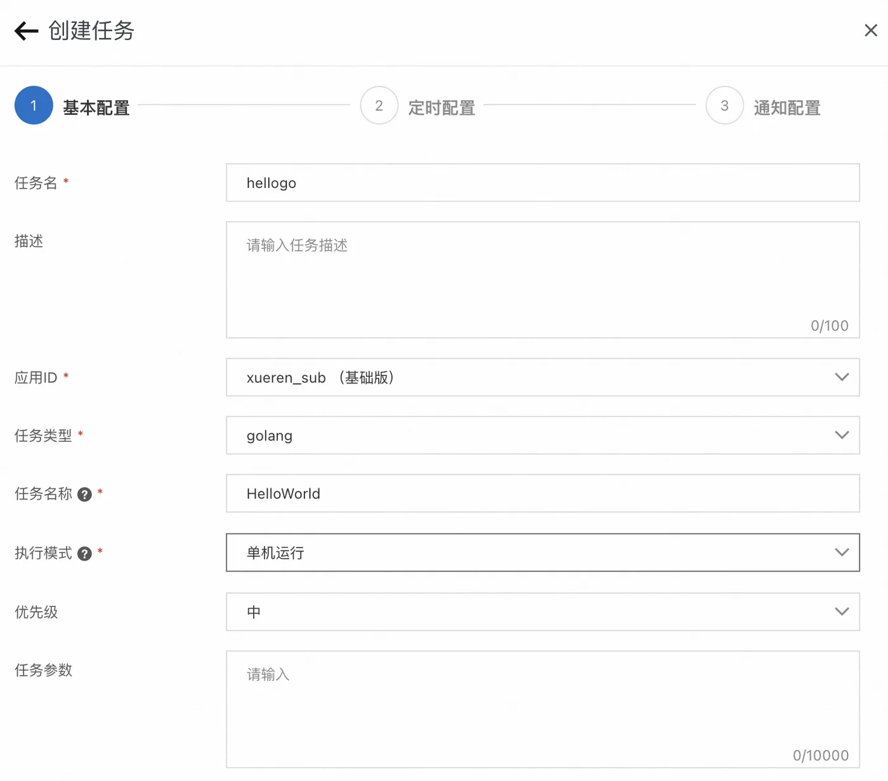Open the 任务类型 dropdown golang

[543, 436]
